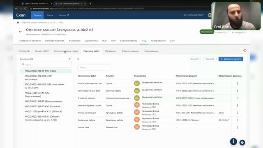Open actions menu for Шнековое бурение row
The width and height of the screenshot is (263, 148).
coord(238,105)
